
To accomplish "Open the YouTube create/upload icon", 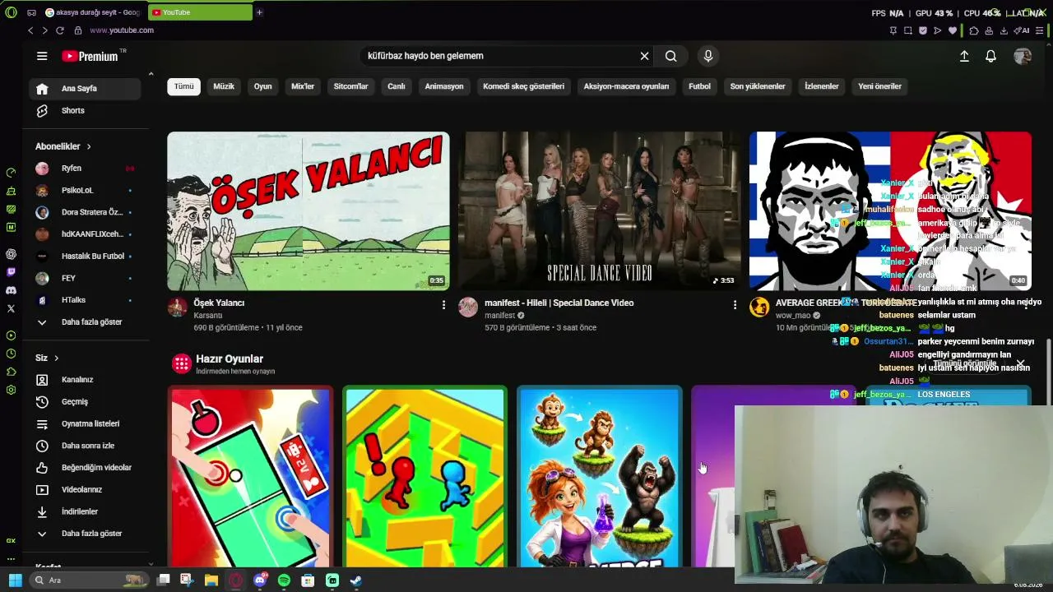I will tap(964, 56).
